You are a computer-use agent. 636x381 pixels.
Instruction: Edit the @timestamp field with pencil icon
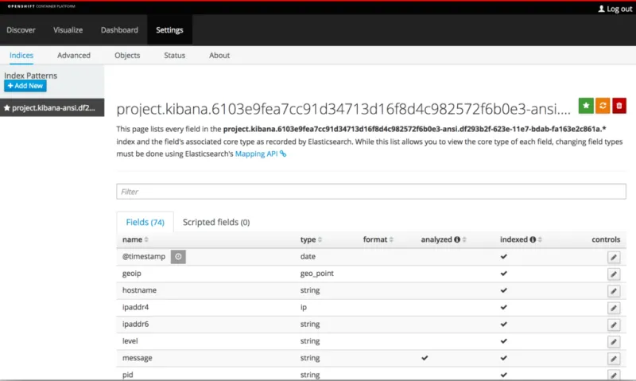(613, 257)
